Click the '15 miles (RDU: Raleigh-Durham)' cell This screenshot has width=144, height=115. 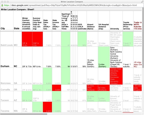[92, 57]
